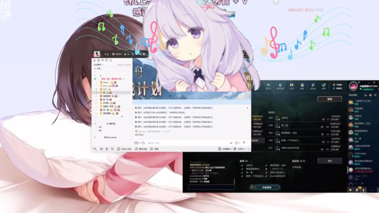This screenshot has width=379, height=213.
Task: Click the list view icon in friends panel
Action: 375,95
